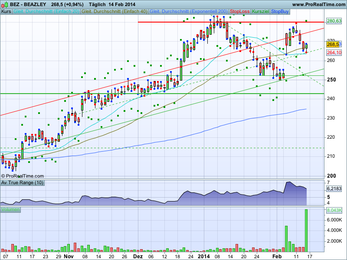Click the © ProRealTime.com watermark
This screenshot has width=347, height=260.
click(x=23, y=176)
